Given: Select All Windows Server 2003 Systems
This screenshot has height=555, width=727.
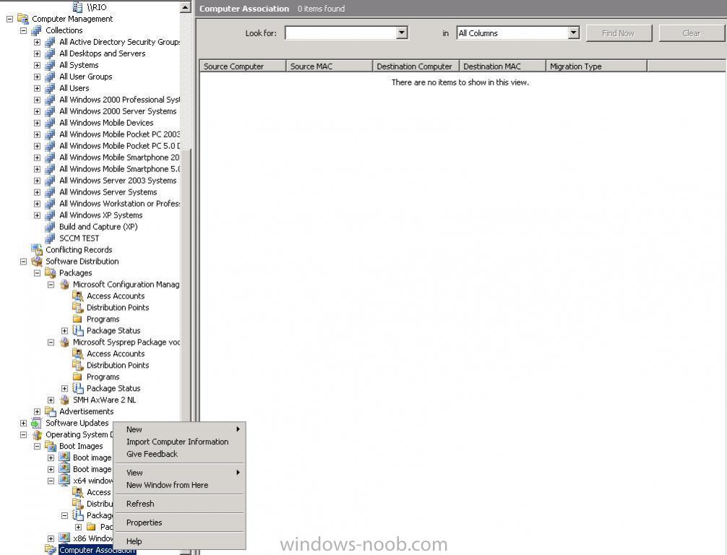Looking at the screenshot, I should pos(118,181).
